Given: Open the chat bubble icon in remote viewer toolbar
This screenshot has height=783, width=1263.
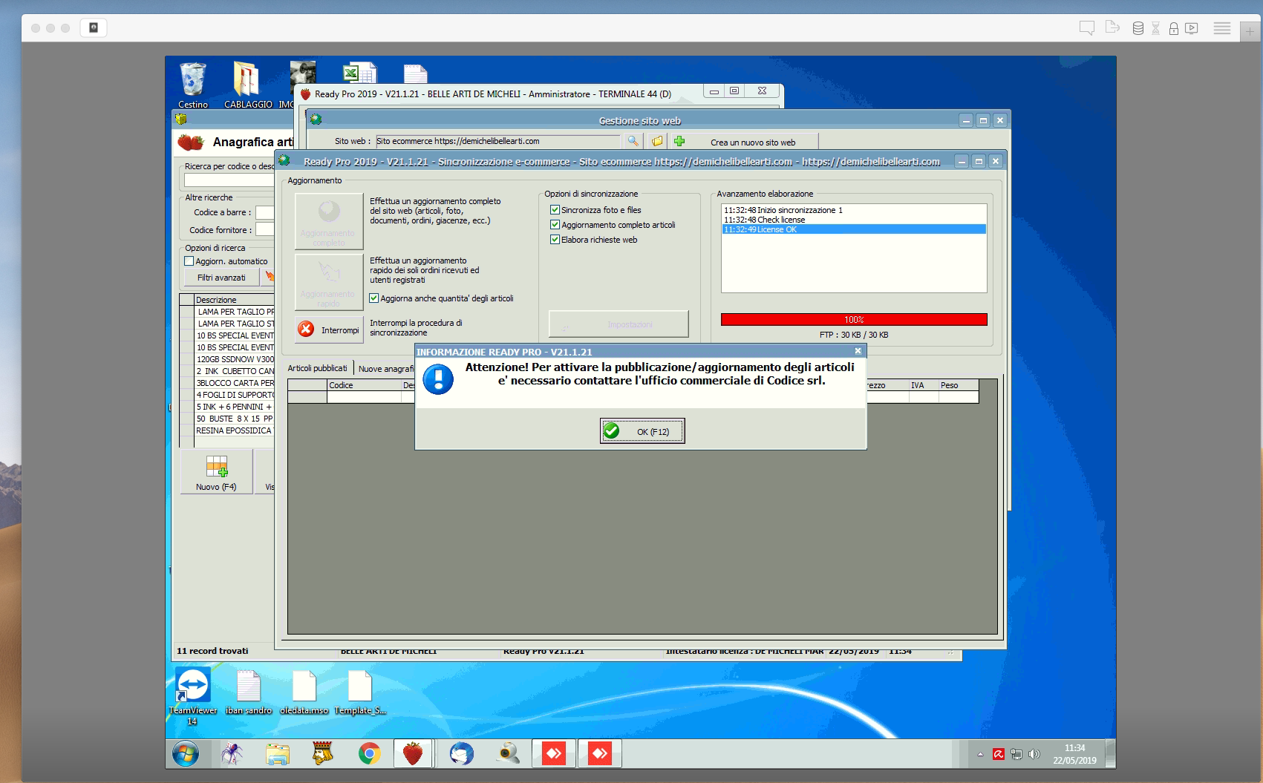Looking at the screenshot, I should [1087, 28].
